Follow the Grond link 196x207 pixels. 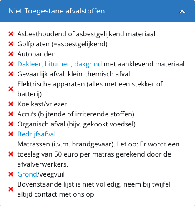pyautogui.click(x=27, y=174)
